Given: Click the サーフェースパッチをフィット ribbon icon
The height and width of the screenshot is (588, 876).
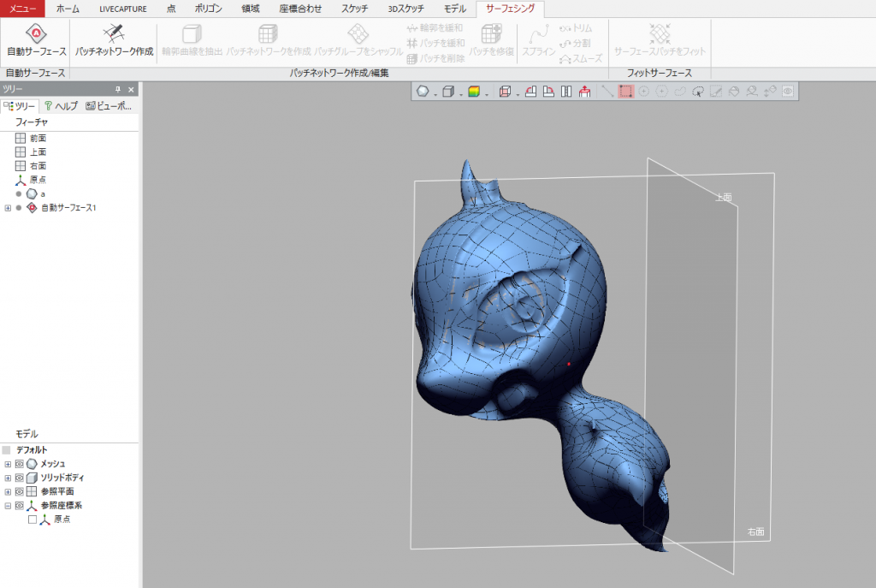Looking at the screenshot, I should (660, 33).
